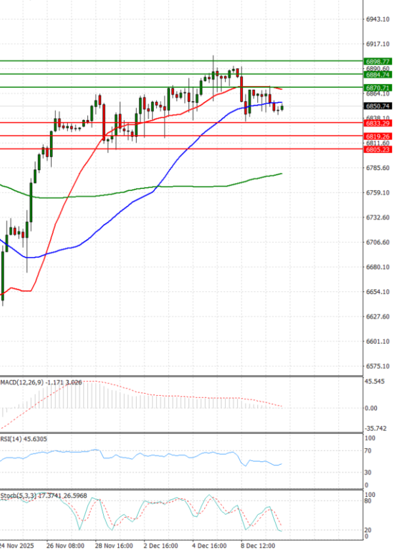This screenshot has width=394, height=550.
Task: Click the MACD 45.545 scale value
Action: [376, 381]
